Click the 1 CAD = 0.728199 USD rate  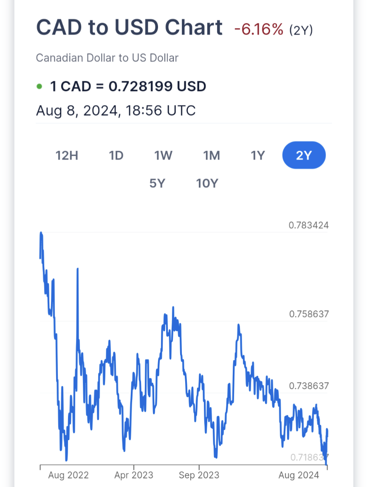[x=128, y=86]
